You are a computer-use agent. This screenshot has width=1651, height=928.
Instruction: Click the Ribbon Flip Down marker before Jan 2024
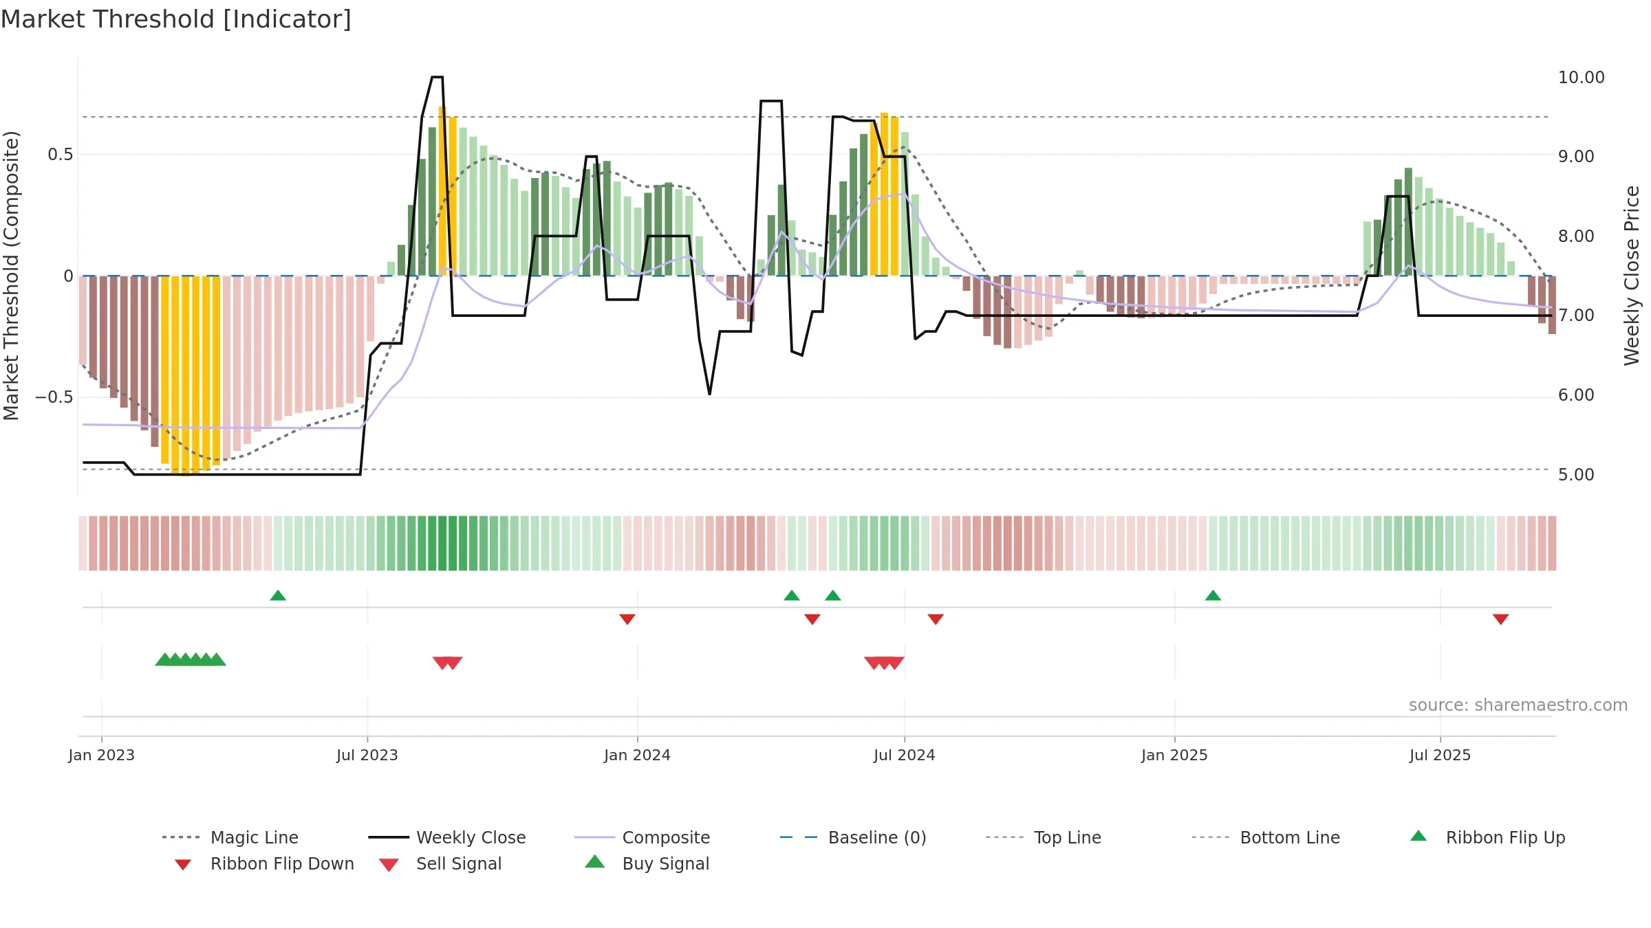pyautogui.click(x=627, y=619)
